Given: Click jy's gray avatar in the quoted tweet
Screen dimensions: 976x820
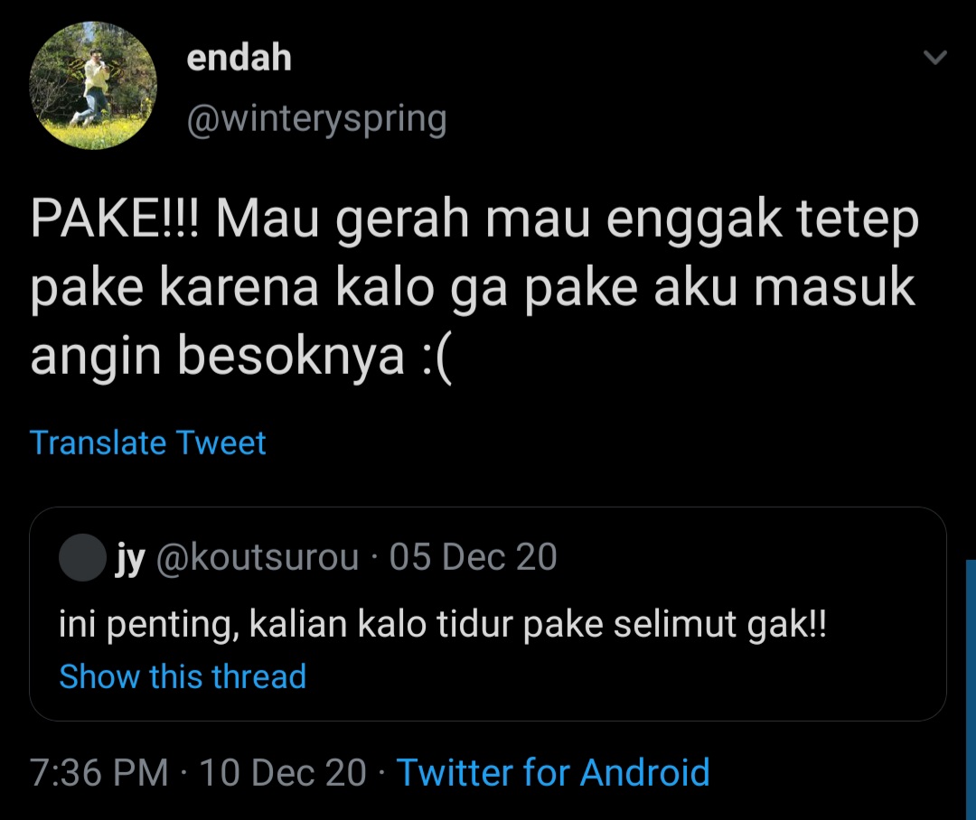Looking at the screenshot, I should [82, 557].
